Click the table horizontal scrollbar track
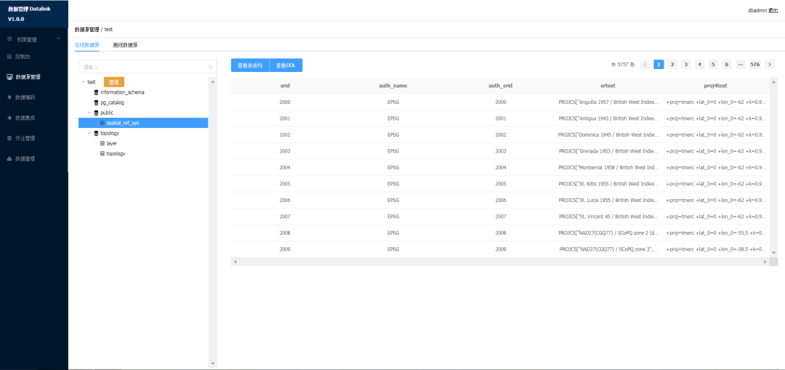Viewport: 785px width, 370px height. coord(500,262)
